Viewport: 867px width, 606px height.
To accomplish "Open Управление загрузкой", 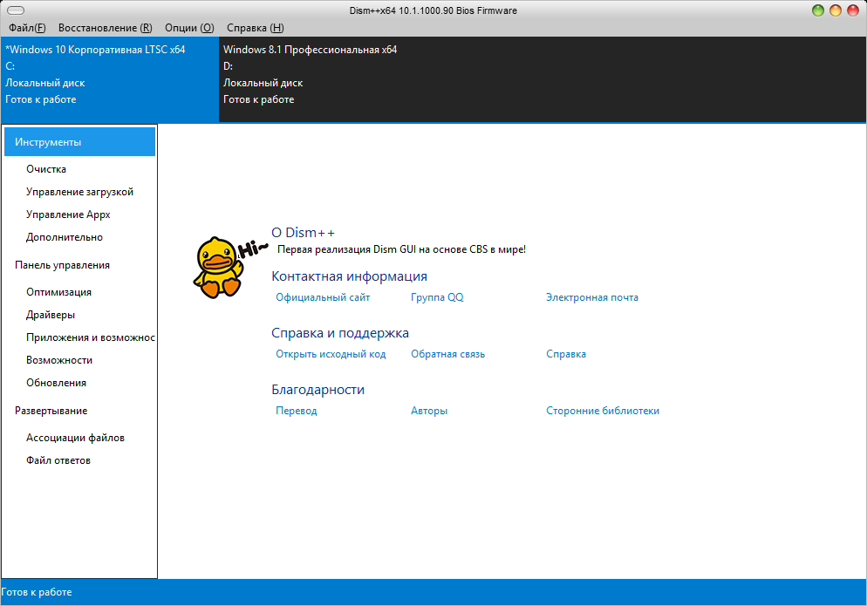I will 79,192.
